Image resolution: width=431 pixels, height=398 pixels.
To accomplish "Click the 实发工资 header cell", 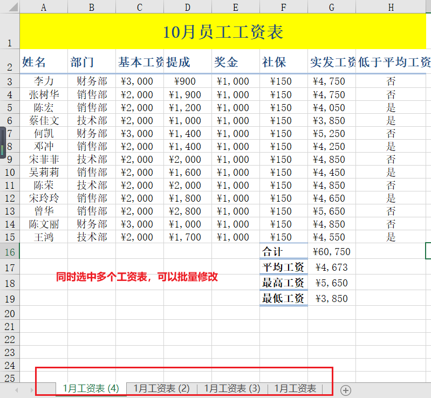I will (x=332, y=61).
